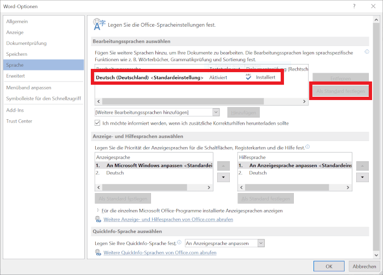Confirm the dialog with OK
Viewport: 383px width, 275px height.
coord(329,266)
